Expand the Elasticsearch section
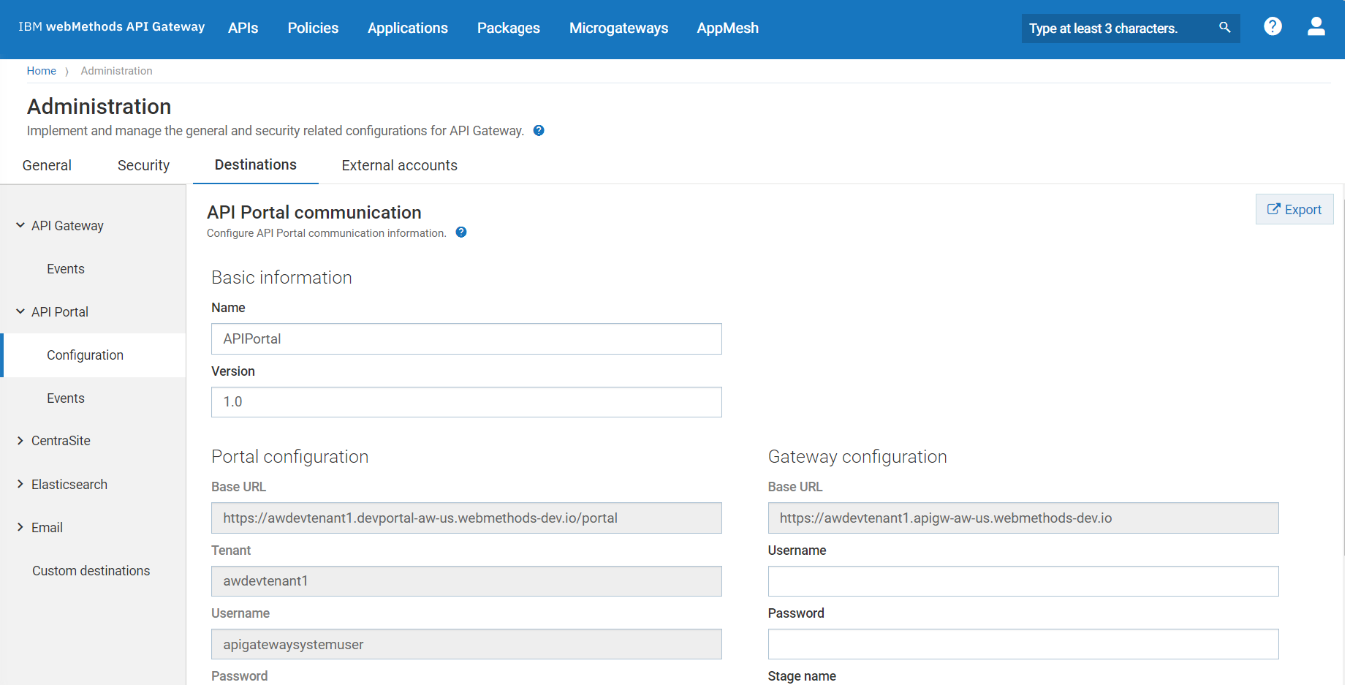This screenshot has height=685, width=1350. click(20, 484)
